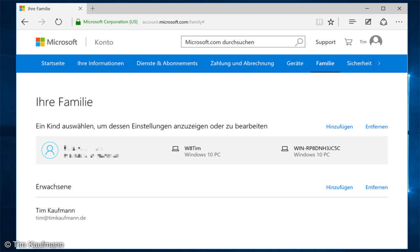Click the address bar URL
This screenshot has width=420, height=252.
tap(173, 22)
